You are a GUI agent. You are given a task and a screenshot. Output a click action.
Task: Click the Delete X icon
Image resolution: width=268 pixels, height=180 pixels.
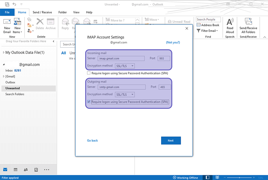(x=40, y=22)
